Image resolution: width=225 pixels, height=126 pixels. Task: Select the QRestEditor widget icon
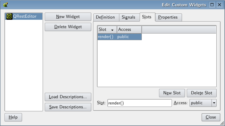pos(9,16)
